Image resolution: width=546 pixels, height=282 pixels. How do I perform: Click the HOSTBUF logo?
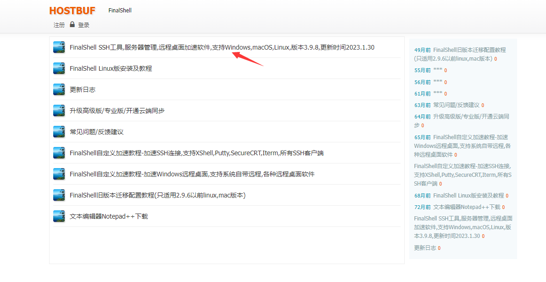coord(72,11)
